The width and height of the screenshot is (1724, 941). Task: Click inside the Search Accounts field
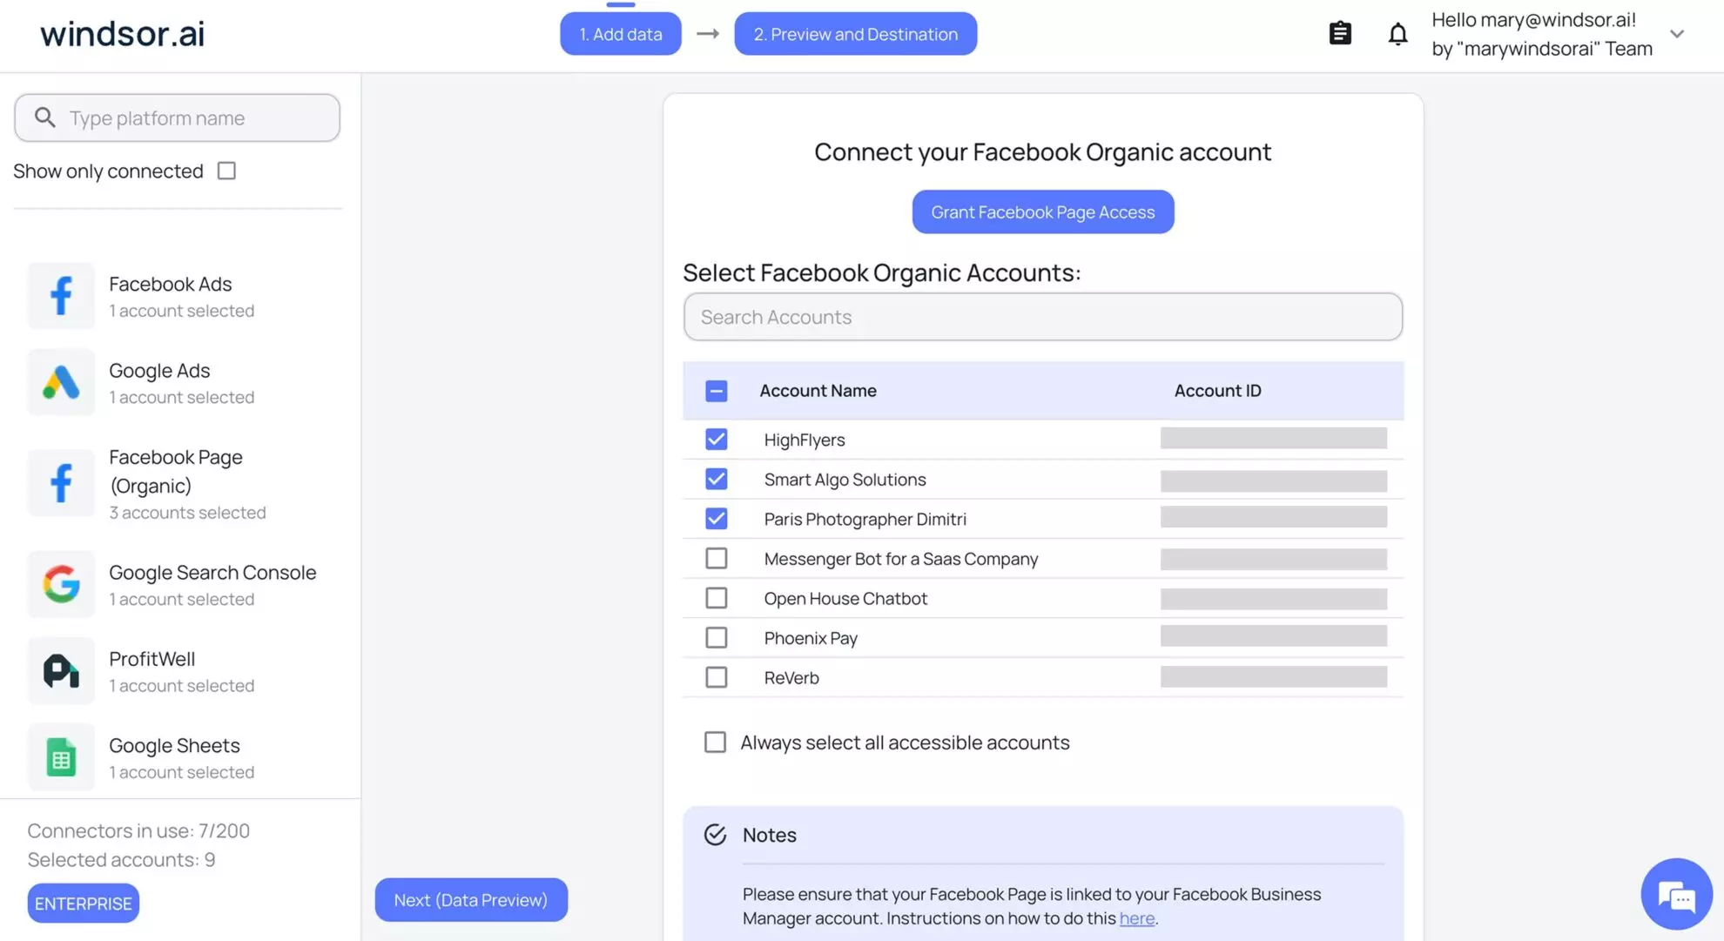coord(1041,317)
